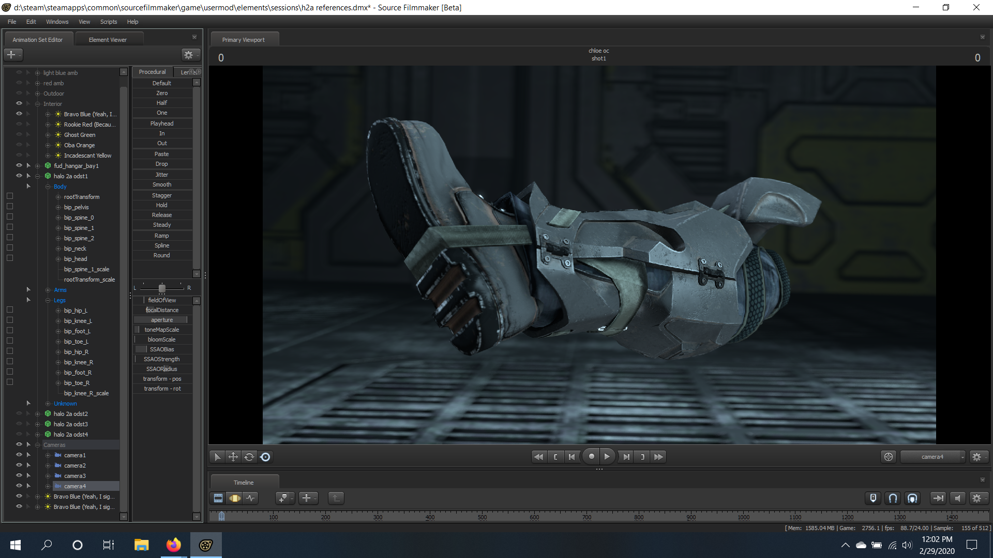993x558 pixels.
Task: Step to the next frame
Action: [626, 457]
